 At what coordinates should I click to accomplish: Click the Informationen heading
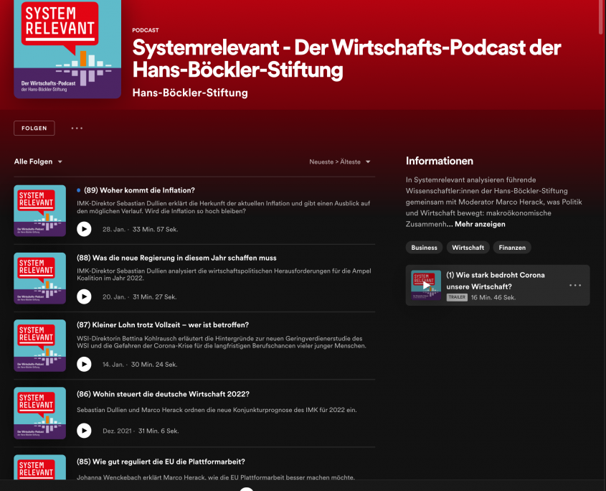coord(440,161)
